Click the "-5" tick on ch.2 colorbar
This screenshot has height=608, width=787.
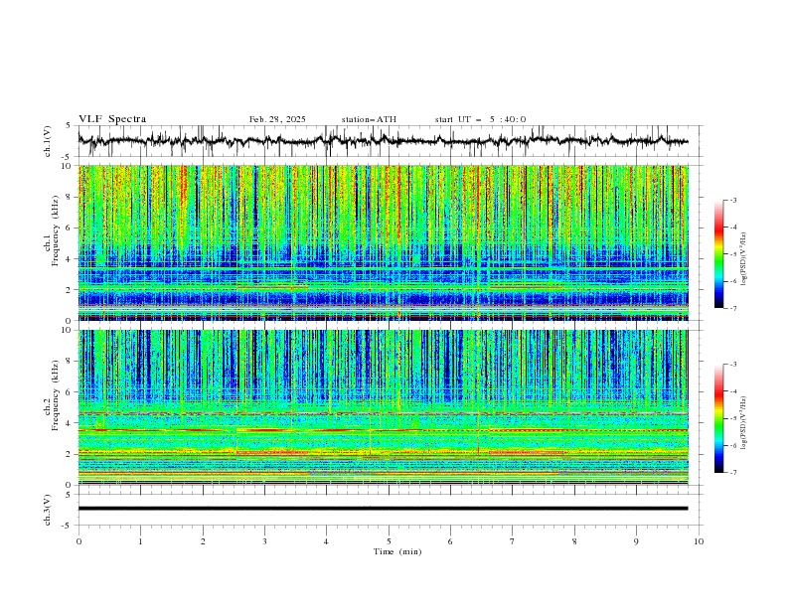click(x=733, y=418)
